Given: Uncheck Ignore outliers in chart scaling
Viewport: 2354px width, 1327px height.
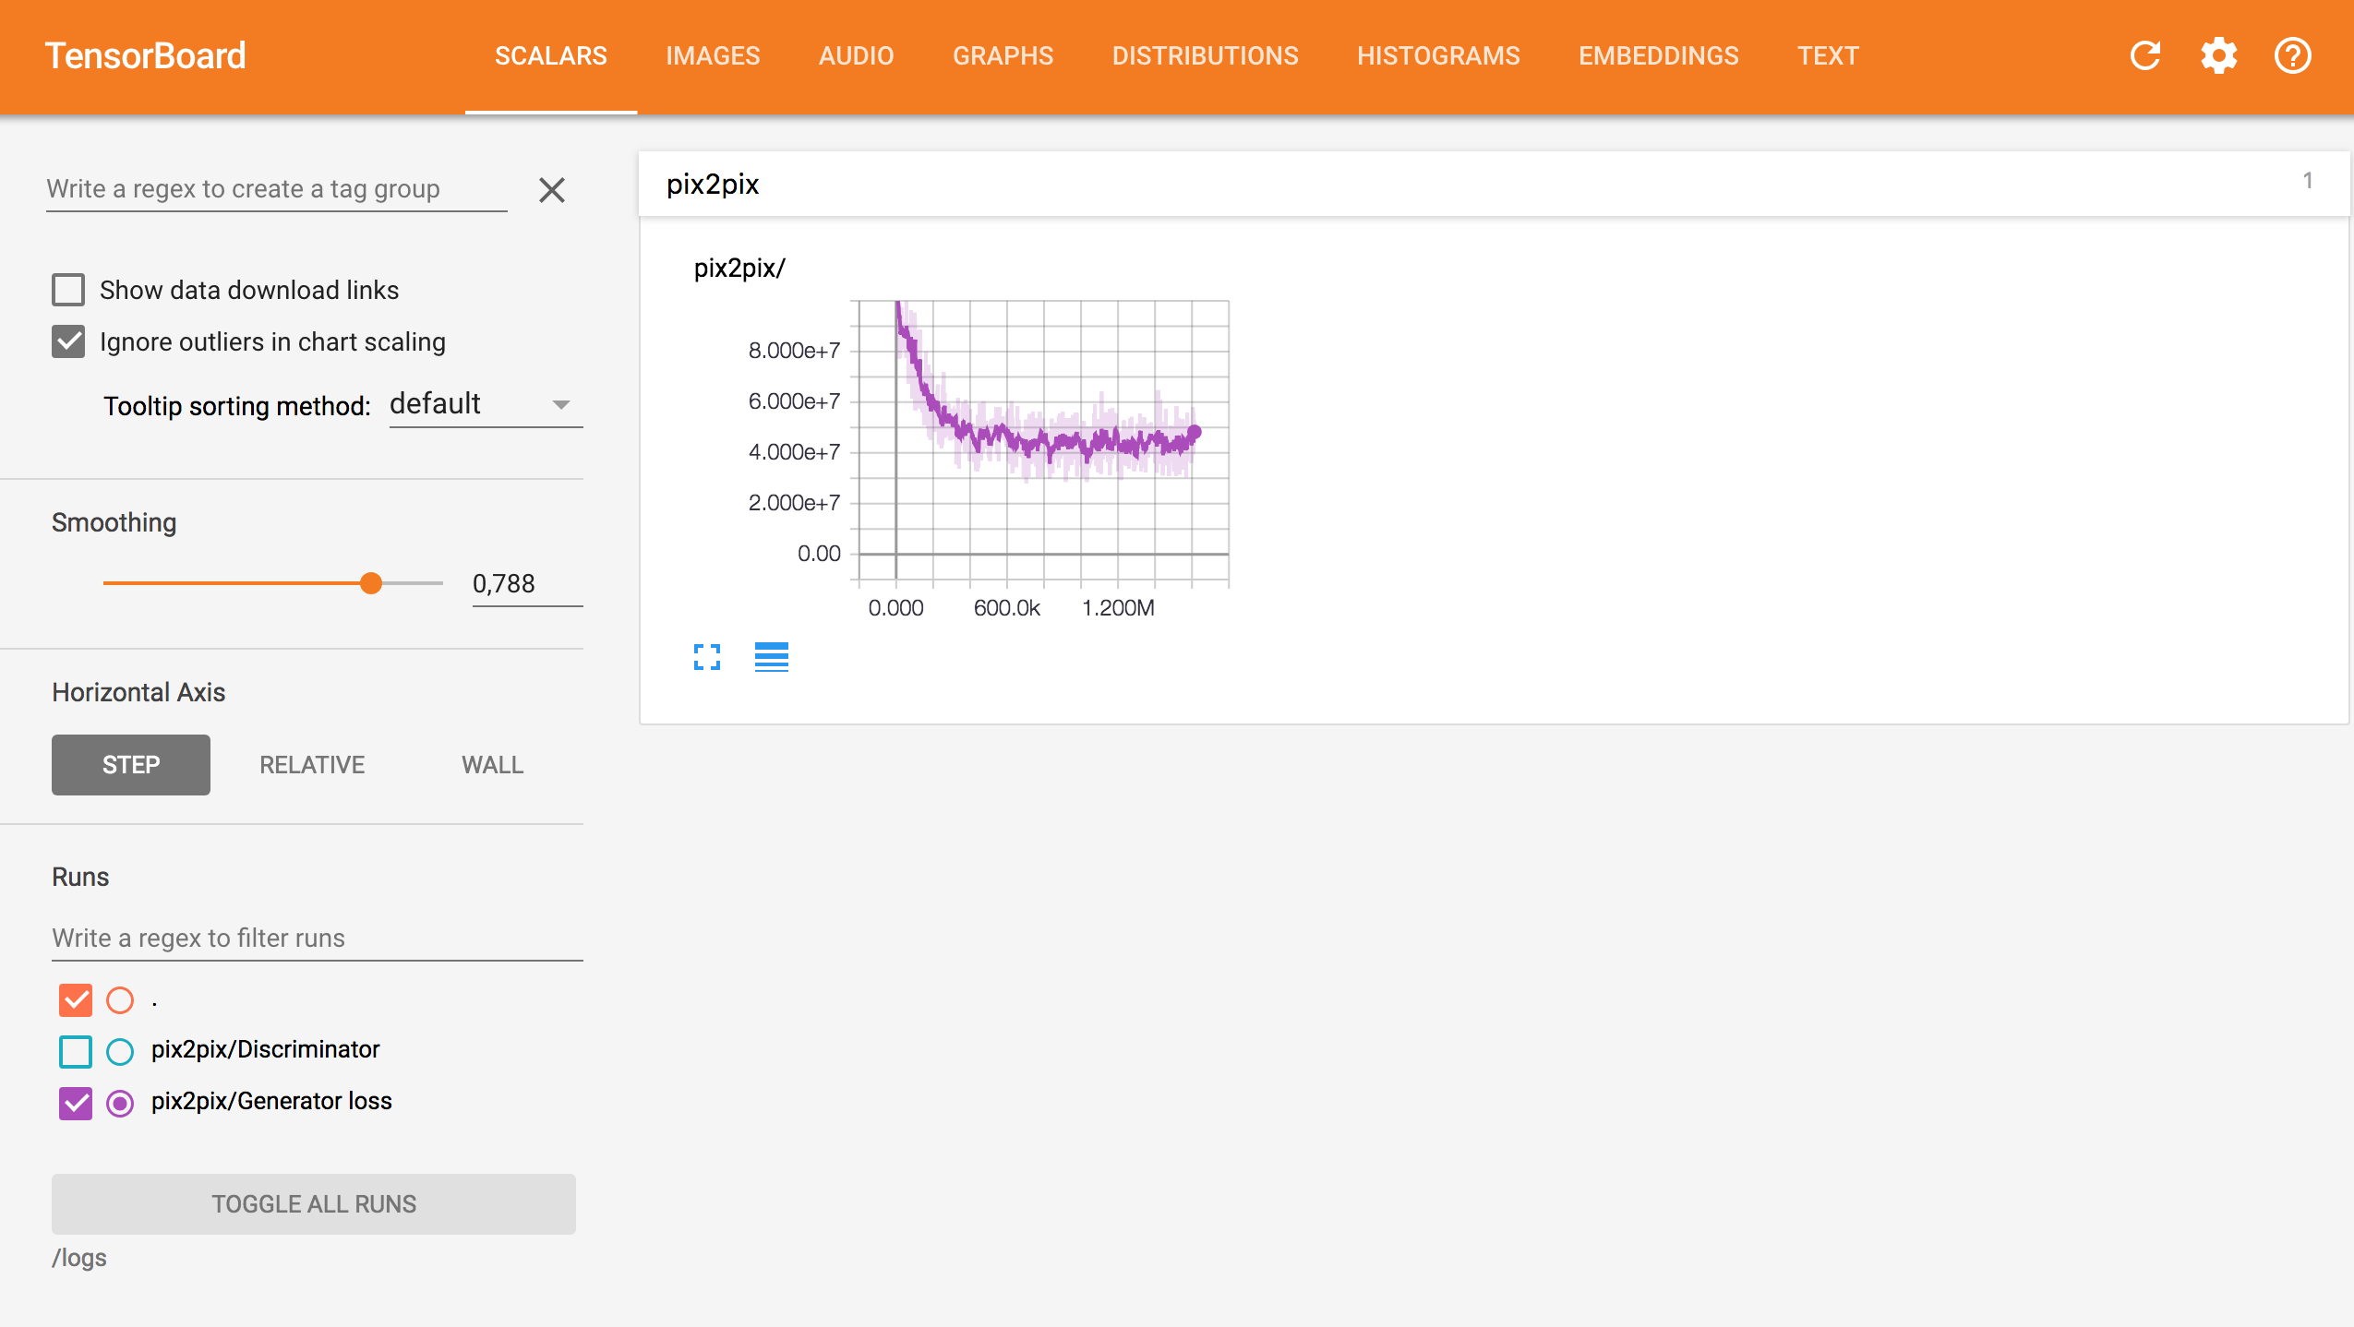Looking at the screenshot, I should 68,341.
